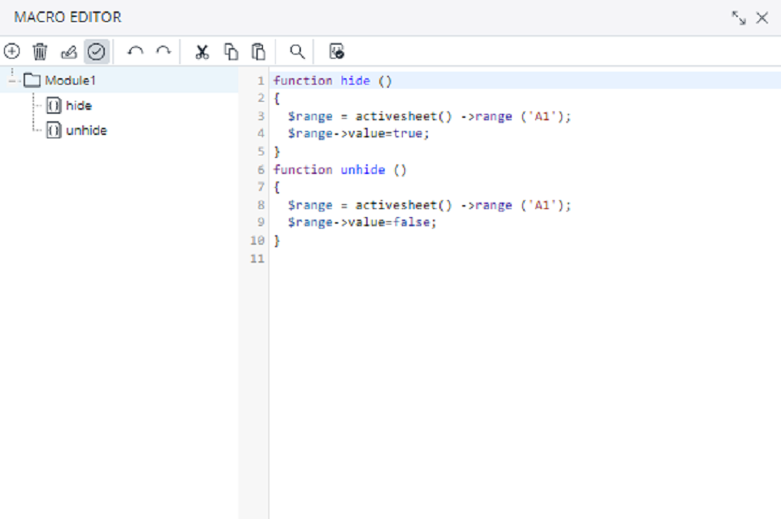Cut selection with the scissors icon

tap(202, 51)
